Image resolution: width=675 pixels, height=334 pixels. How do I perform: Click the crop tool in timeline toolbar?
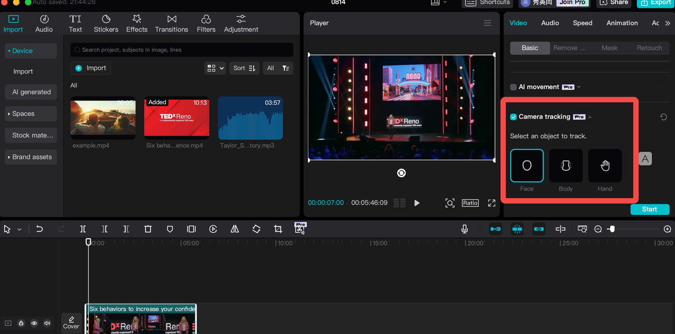click(x=278, y=229)
